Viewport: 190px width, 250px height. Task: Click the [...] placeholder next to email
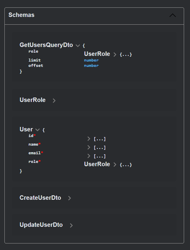tap(100, 156)
